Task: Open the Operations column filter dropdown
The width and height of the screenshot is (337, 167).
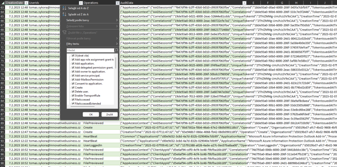Action: [117, 3]
